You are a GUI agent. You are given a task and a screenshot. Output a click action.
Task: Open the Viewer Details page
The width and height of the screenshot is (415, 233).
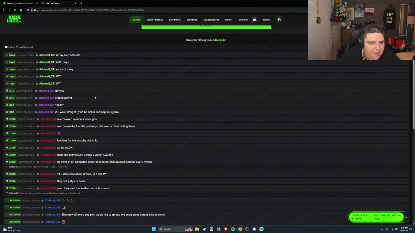155,20
